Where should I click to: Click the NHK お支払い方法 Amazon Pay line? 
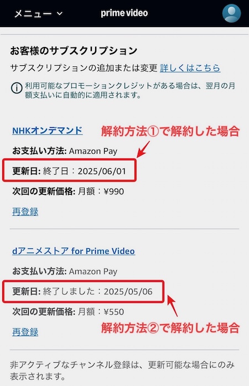click(x=65, y=151)
